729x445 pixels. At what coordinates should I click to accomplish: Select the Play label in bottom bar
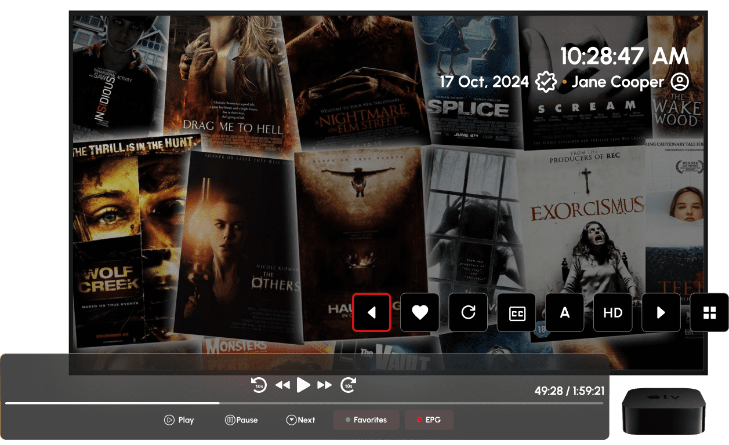179,420
